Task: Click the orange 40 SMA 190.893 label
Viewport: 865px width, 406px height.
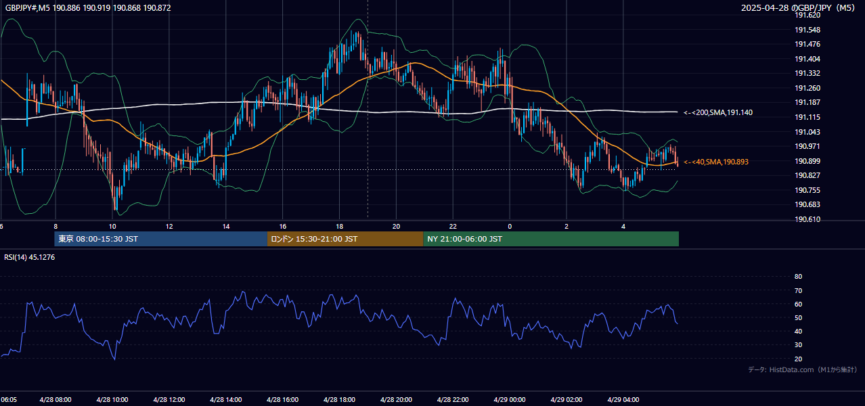Action: point(715,162)
